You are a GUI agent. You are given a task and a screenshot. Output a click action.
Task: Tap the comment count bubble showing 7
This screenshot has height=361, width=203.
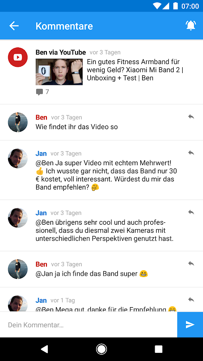(42, 92)
